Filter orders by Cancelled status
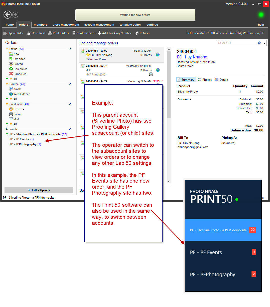Viewport: 270px width, 307px height. pos(18,74)
